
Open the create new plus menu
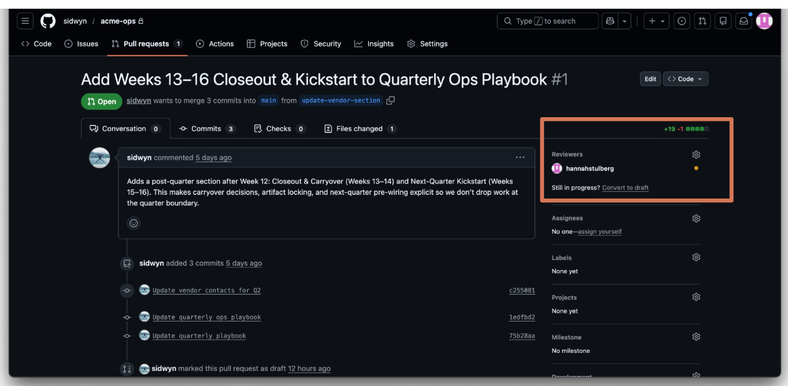click(x=657, y=21)
